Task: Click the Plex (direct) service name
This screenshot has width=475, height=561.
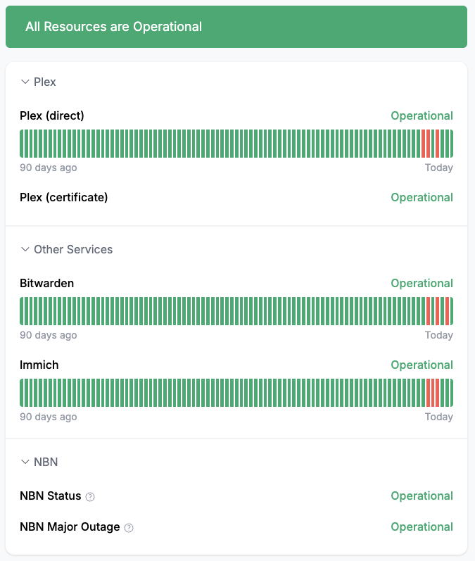Action: pyautogui.click(x=52, y=115)
